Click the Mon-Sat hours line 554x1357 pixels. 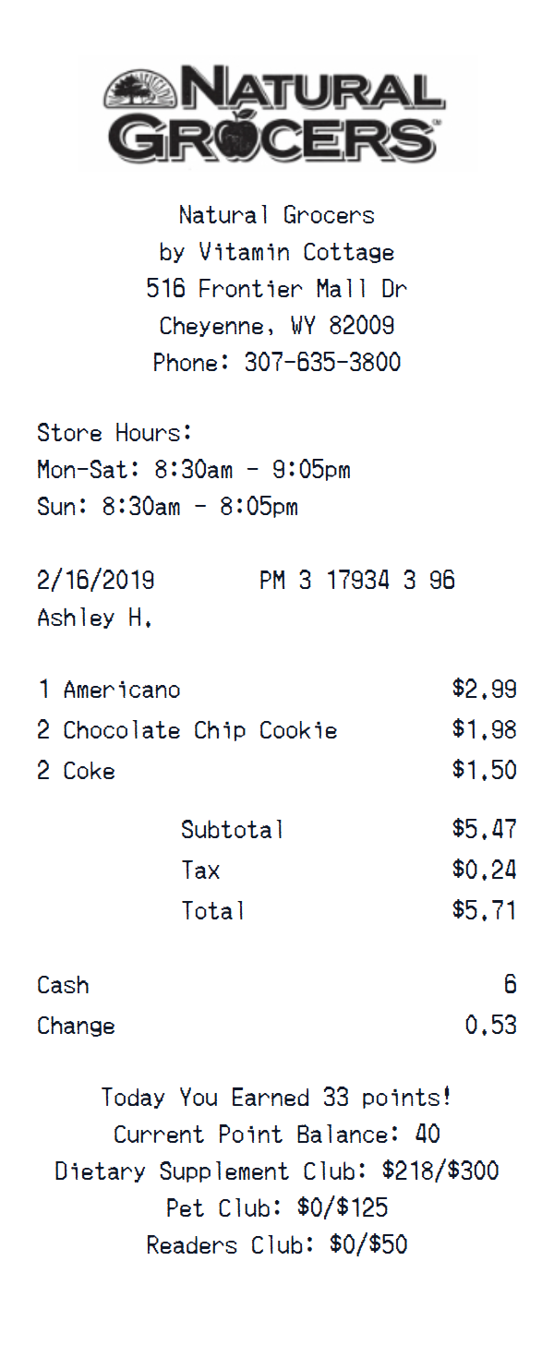pos(194,470)
